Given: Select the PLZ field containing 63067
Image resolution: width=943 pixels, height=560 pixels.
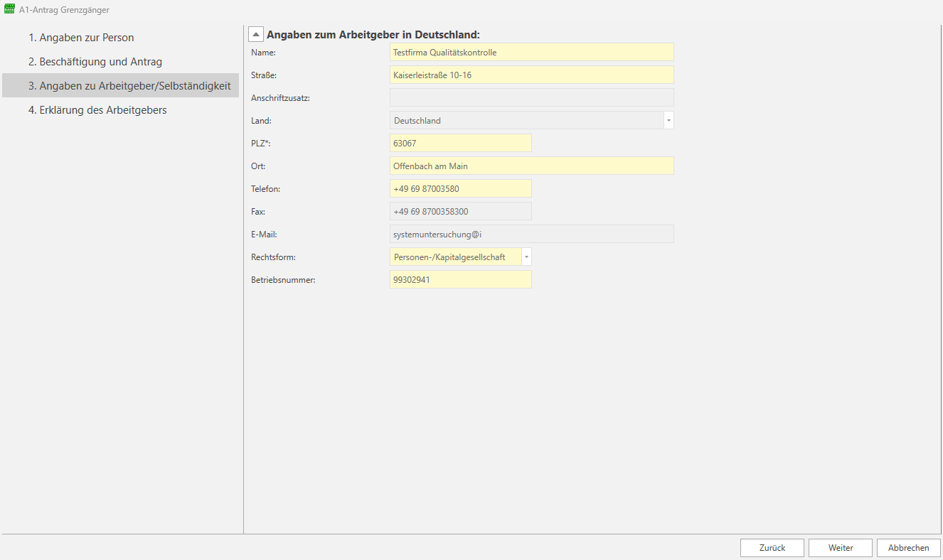Looking at the screenshot, I should (460, 144).
